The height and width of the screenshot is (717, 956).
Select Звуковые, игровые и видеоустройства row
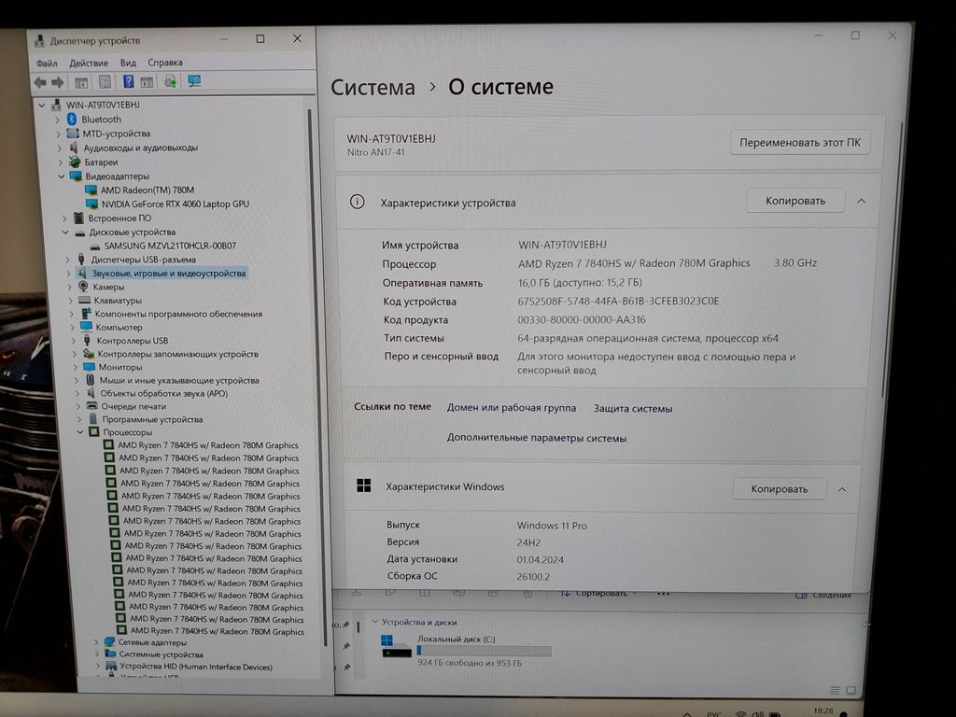click(169, 274)
